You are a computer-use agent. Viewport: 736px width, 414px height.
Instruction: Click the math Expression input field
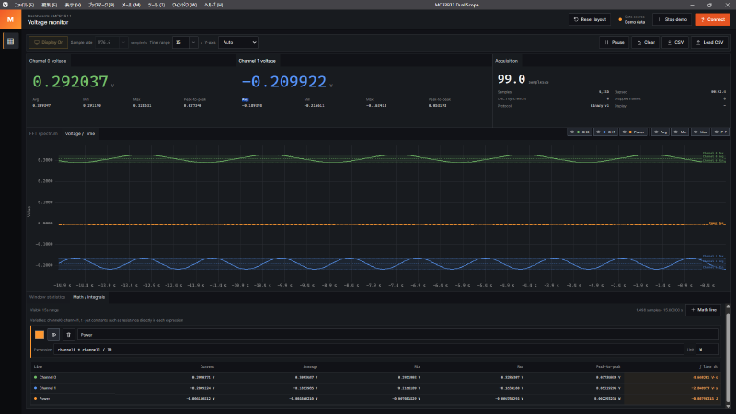369,350
